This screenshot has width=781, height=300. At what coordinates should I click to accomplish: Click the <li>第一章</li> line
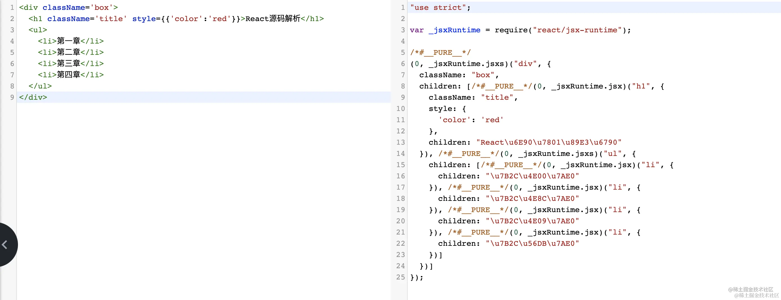71,41
